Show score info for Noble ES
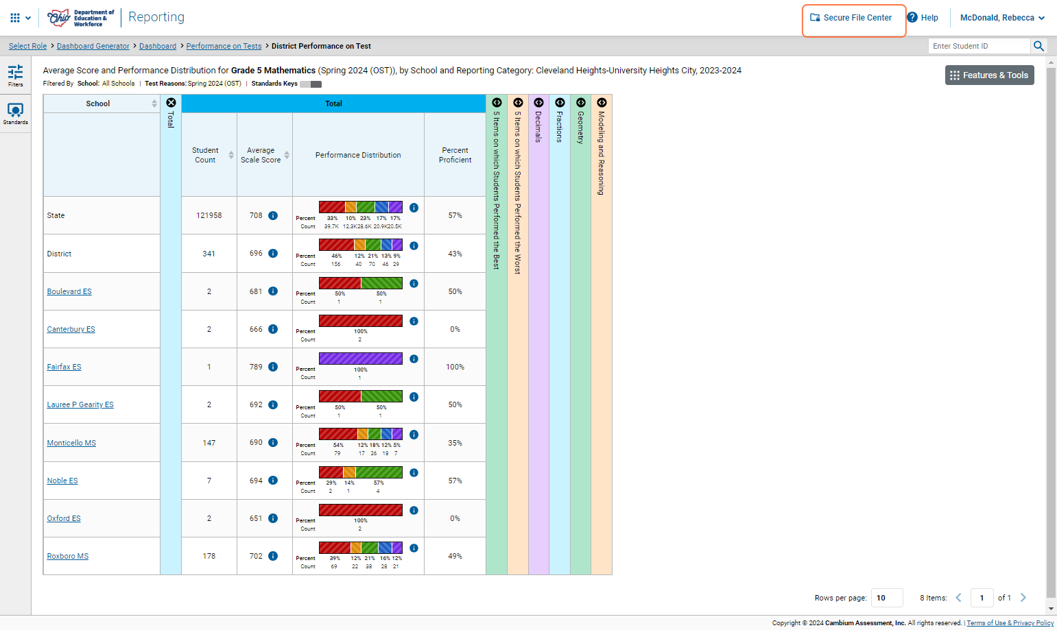The image size is (1057, 630). click(x=273, y=481)
